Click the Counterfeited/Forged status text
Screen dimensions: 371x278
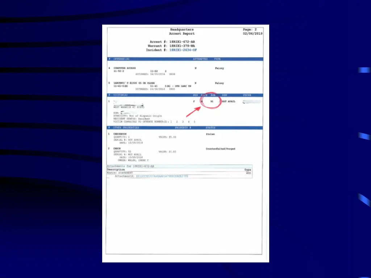220,149
